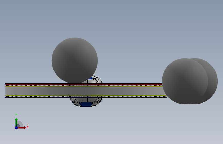This screenshot has width=223, height=144.
Task: Select the dark red strip along the beam top
Action: tap(84, 84)
